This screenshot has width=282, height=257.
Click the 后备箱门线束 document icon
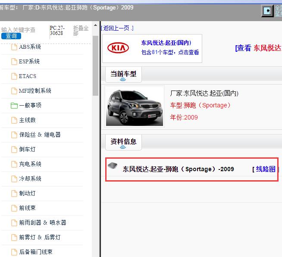pyautogui.click(x=14, y=252)
